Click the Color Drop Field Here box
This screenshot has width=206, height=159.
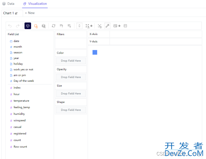click(71, 61)
